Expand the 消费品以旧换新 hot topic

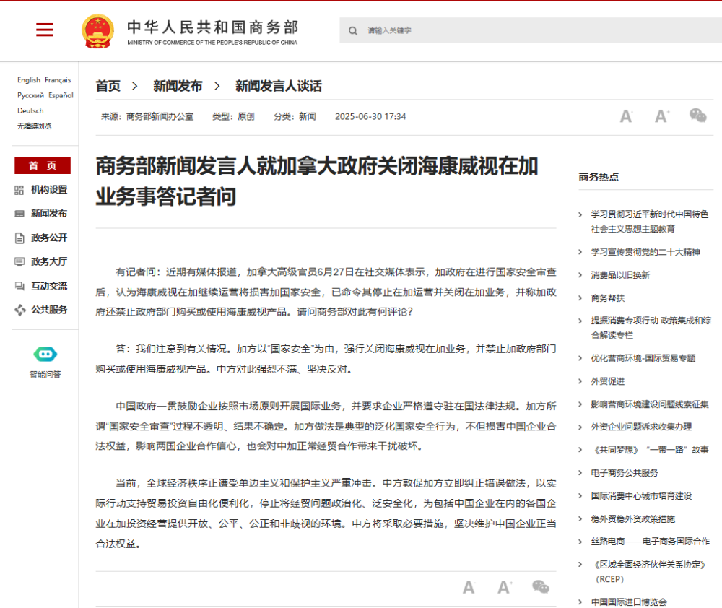click(x=620, y=275)
